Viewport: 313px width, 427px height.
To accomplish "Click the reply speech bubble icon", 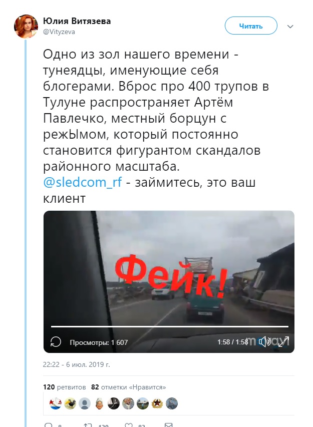I will click(48, 425).
